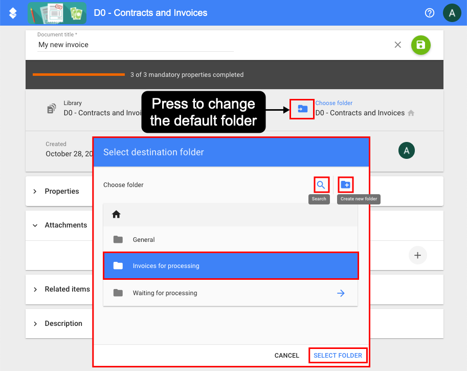Screen dimensions: 467x371
Task: Open the change default folder icon
Action: 302,109
